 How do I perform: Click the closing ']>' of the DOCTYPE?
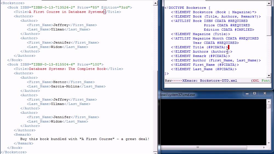pyautogui.click(x=167, y=74)
